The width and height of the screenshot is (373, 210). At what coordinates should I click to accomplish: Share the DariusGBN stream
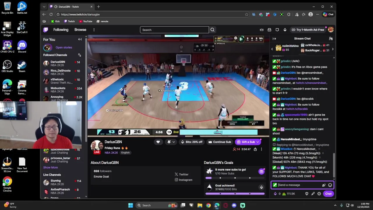(x=255, y=149)
